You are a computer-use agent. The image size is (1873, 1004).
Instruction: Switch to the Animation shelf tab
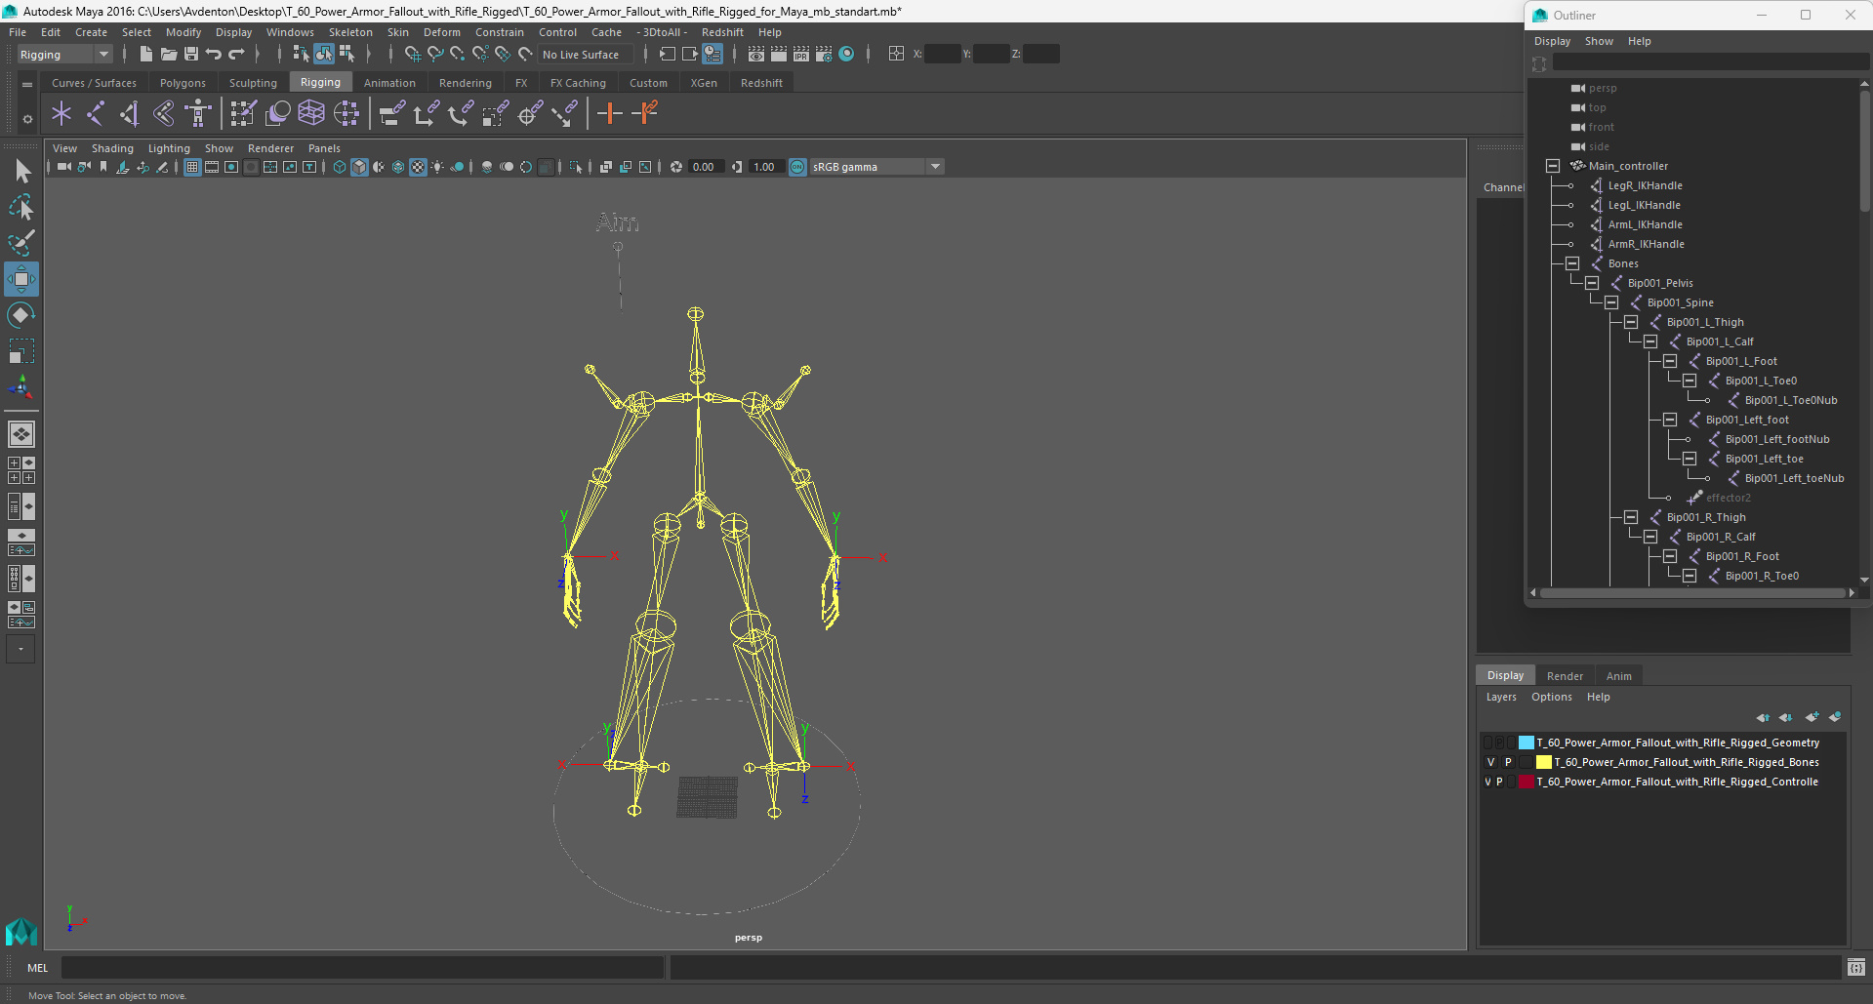389,83
